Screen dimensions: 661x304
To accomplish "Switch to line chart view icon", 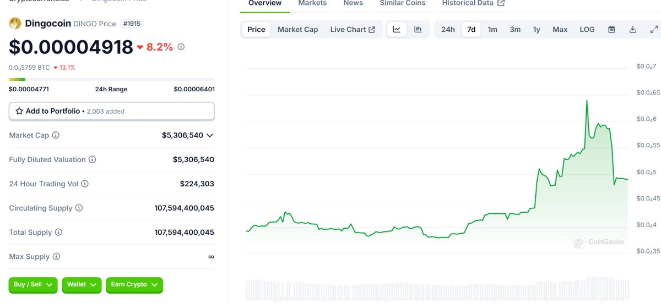I will pos(397,29).
